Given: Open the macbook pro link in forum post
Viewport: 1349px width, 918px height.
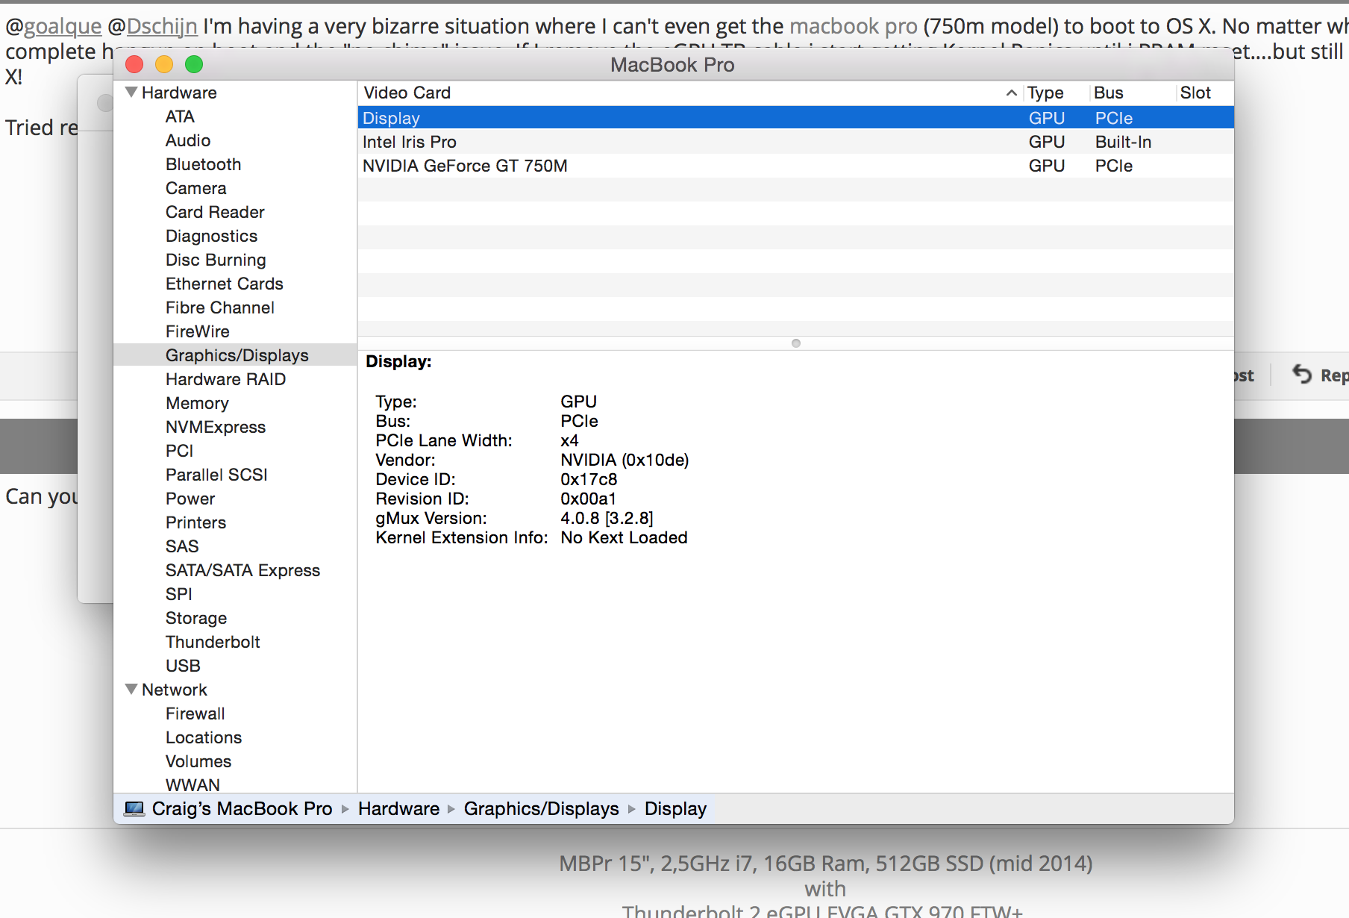Looking at the screenshot, I should [x=854, y=26].
